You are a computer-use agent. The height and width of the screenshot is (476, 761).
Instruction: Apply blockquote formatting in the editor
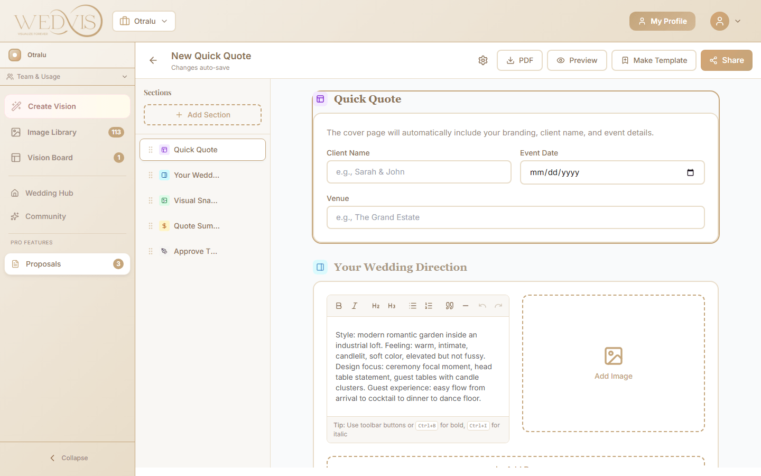(x=449, y=306)
